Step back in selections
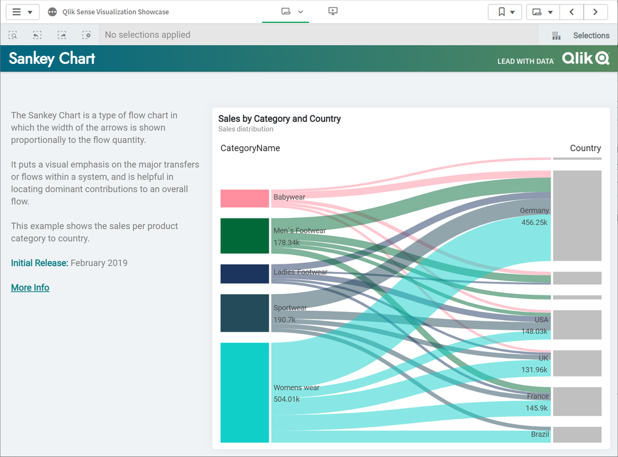Image resolution: width=618 pixels, height=457 pixels. [x=37, y=35]
